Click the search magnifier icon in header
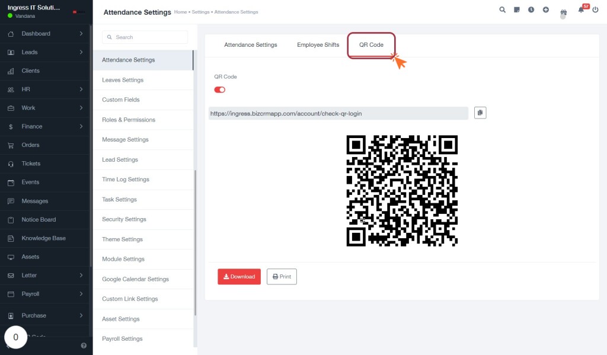This screenshot has width=607, height=355. pos(502,9)
